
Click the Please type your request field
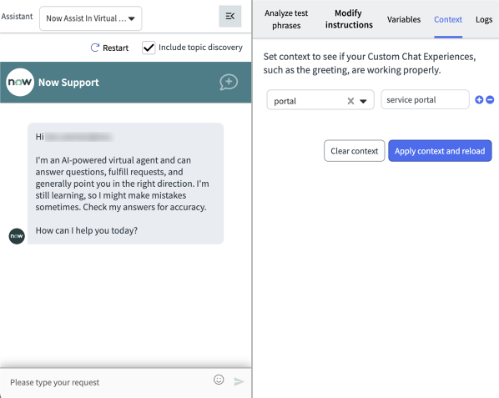point(108,382)
